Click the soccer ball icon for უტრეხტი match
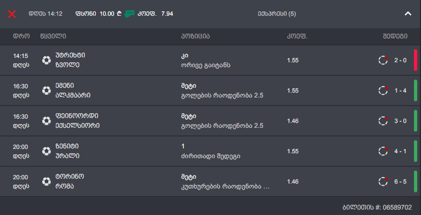421x215 pixels. 47,60
